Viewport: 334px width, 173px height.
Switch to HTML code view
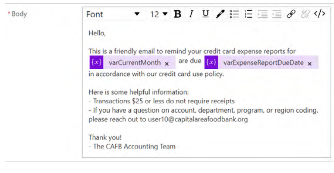[319, 14]
